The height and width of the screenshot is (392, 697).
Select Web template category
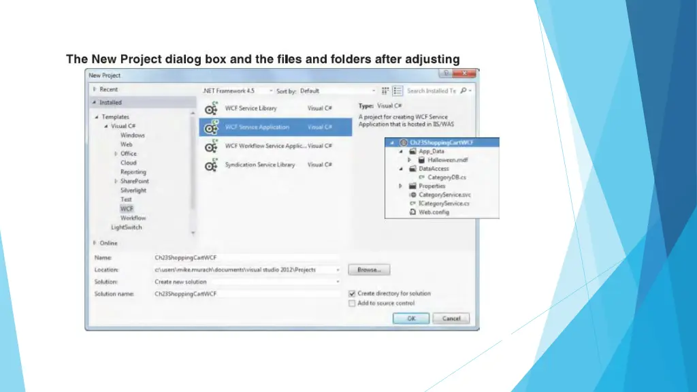click(x=126, y=144)
